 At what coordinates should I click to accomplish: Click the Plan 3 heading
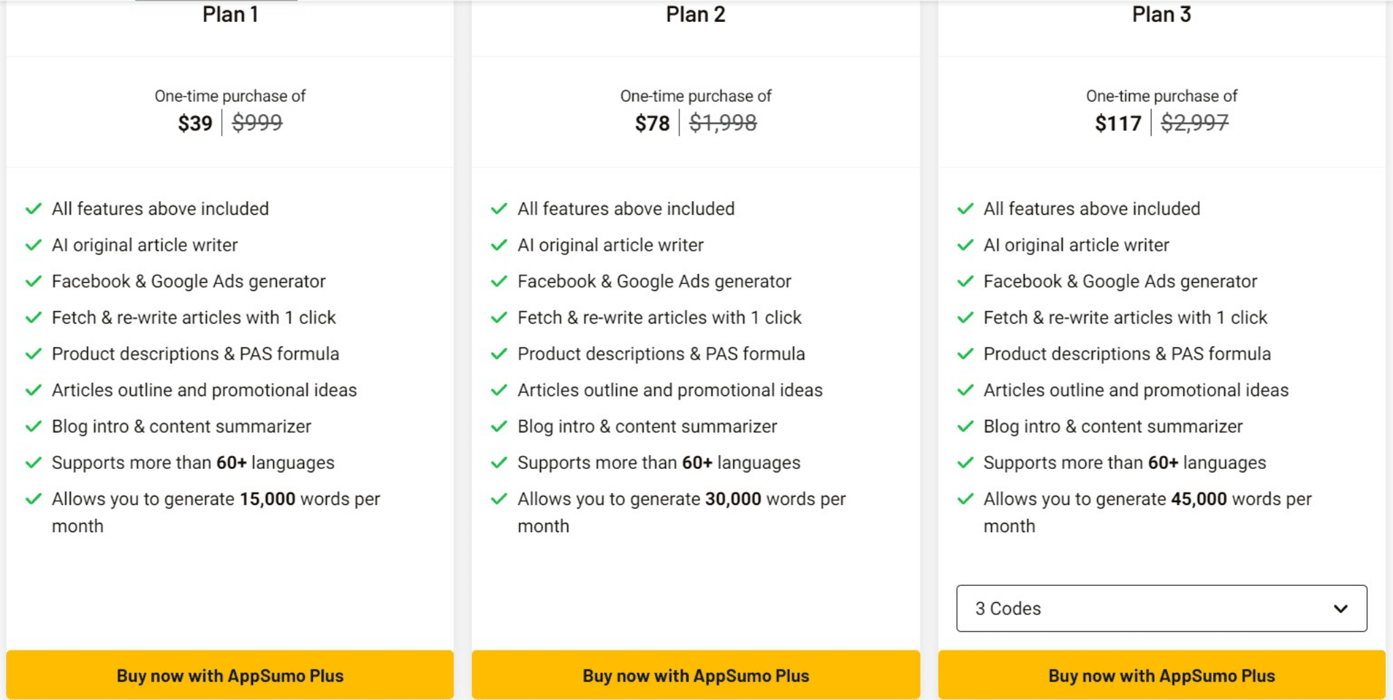coord(1162,14)
